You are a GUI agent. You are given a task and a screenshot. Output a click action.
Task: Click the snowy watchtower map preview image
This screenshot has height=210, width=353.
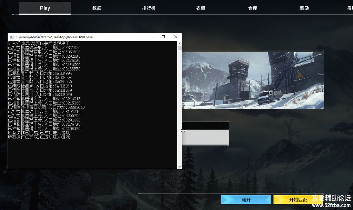(x=253, y=80)
